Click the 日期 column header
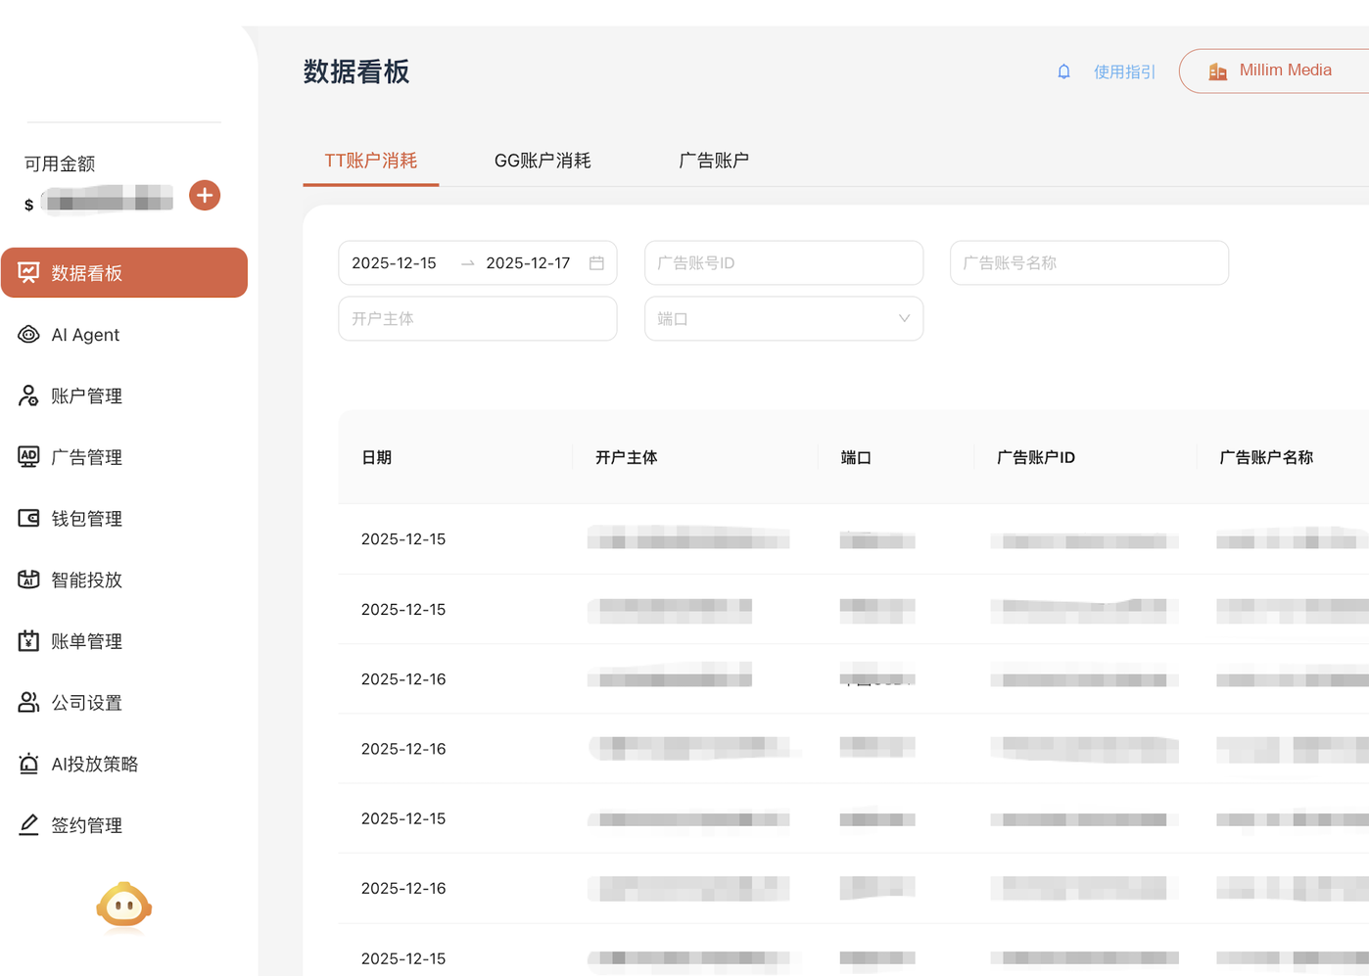The image size is (1369, 976). (x=377, y=457)
